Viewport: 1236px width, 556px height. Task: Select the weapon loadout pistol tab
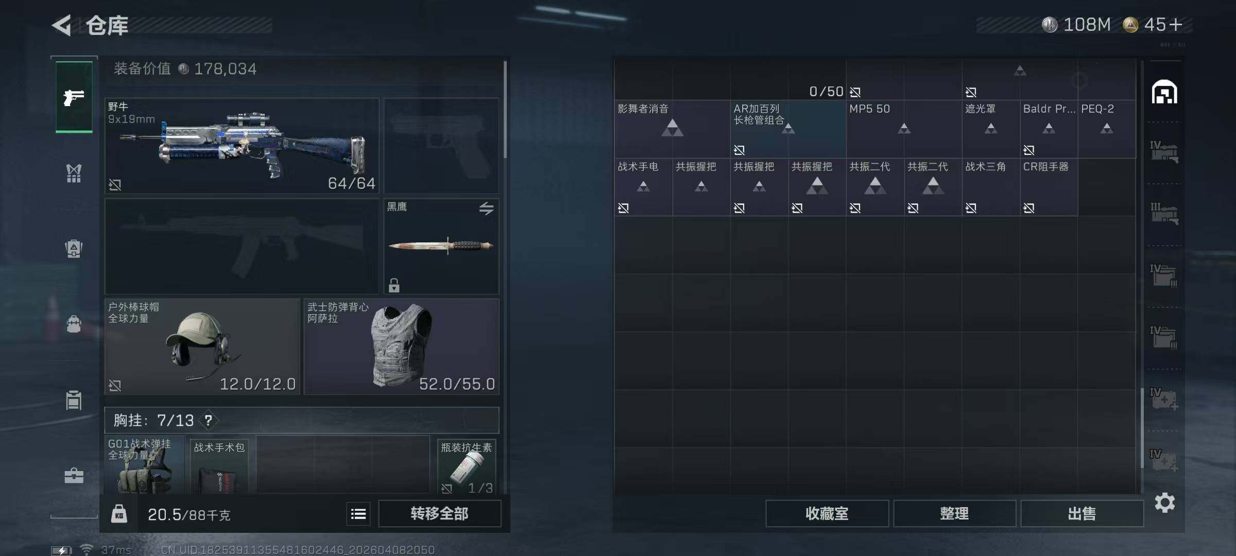(x=74, y=97)
